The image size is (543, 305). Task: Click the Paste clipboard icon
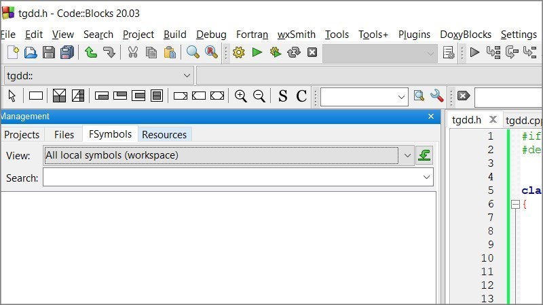[x=170, y=53]
